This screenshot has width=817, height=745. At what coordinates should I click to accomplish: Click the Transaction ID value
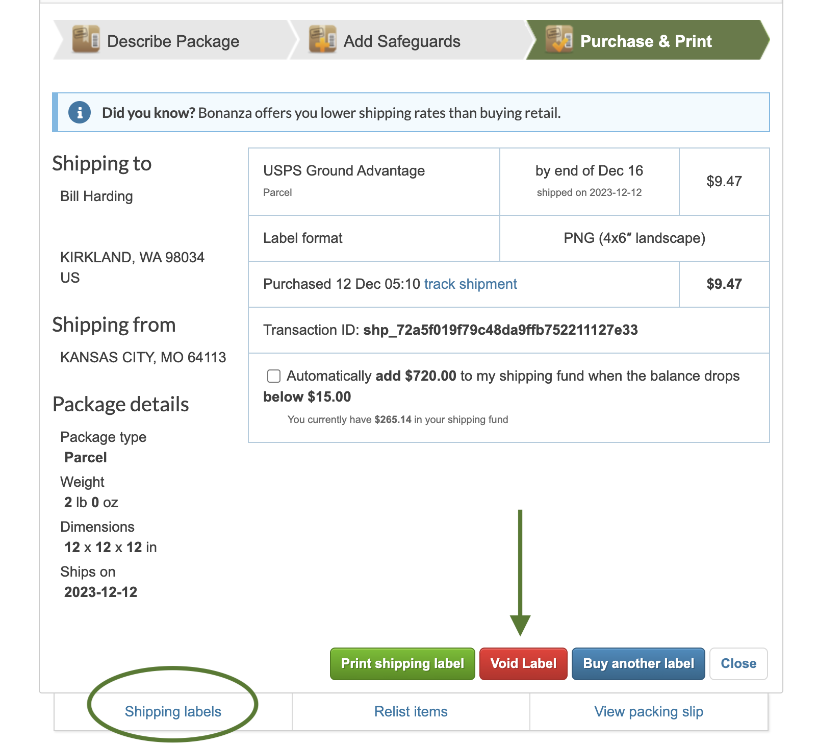coord(500,330)
